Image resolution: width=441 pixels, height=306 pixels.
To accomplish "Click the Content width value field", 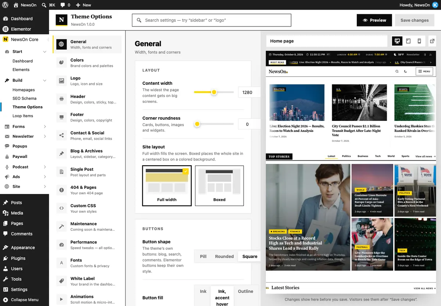I will pyautogui.click(x=249, y=93).
